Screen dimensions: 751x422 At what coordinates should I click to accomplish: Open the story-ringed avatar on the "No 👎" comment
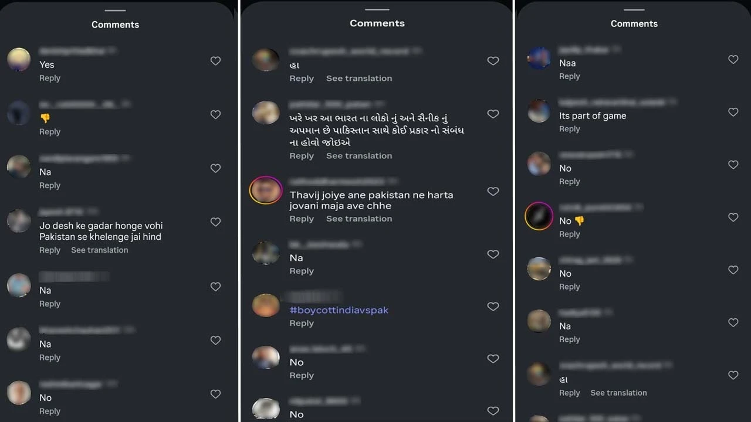(539, 217)
